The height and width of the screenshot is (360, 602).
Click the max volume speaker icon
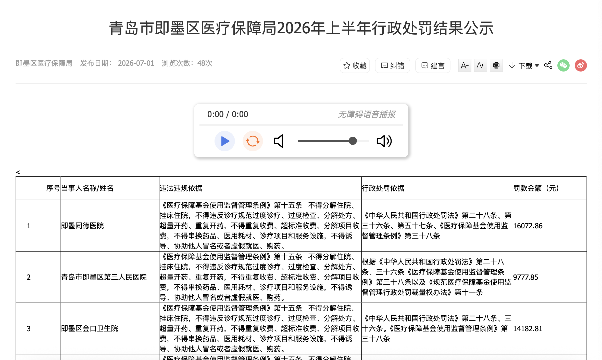coord(384,141)
